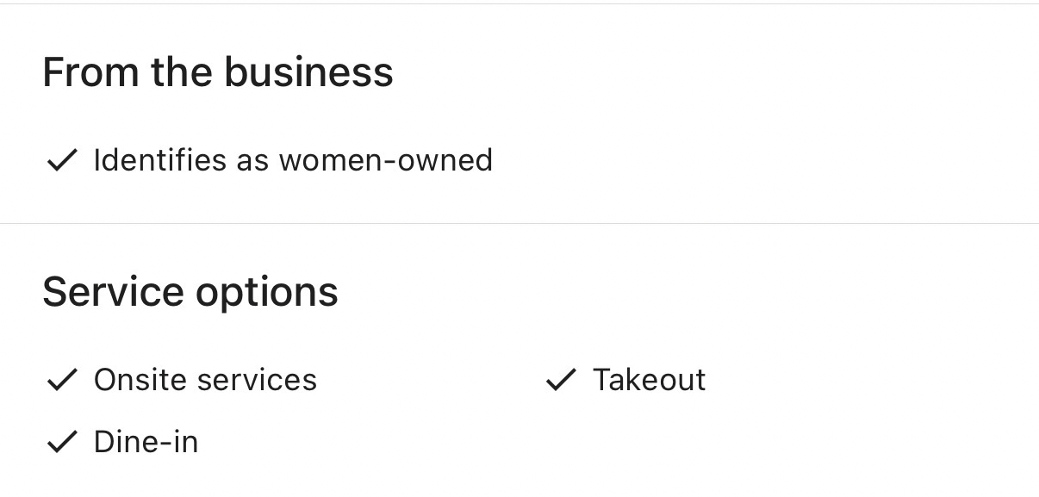The width and height of the screenshot is (1039, 497).
Task: Click the divider line above From the business
Action: [x=519, y=4]
